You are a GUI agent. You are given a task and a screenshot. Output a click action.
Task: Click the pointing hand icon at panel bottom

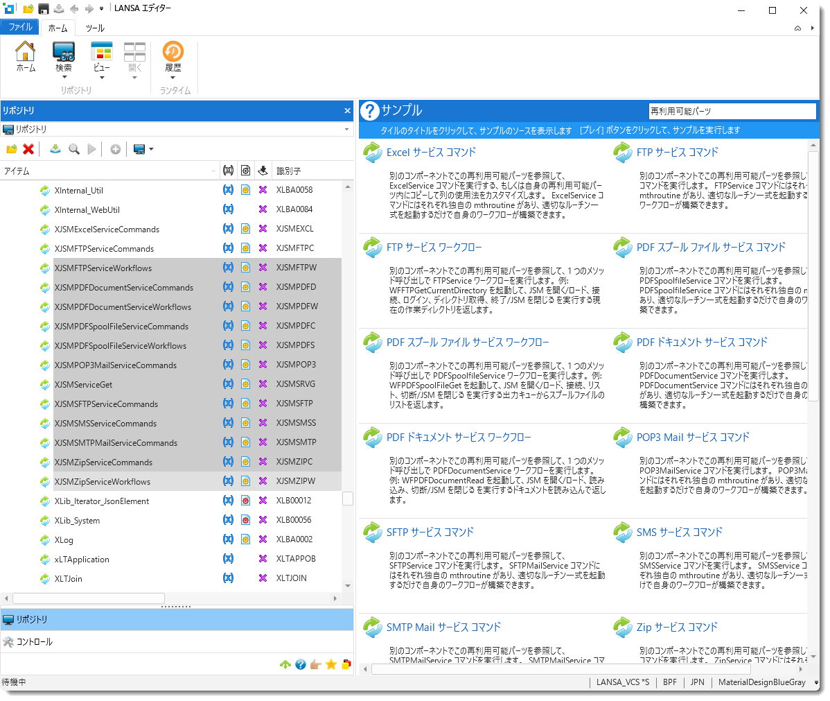point(316,664)
